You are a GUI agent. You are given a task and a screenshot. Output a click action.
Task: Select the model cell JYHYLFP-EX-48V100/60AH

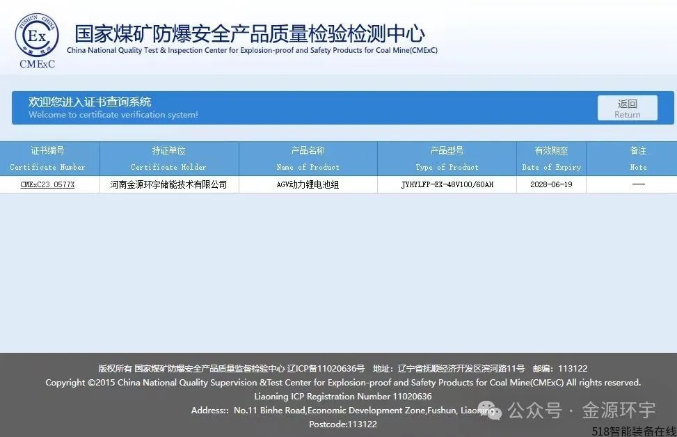click(x=447, y=184)
